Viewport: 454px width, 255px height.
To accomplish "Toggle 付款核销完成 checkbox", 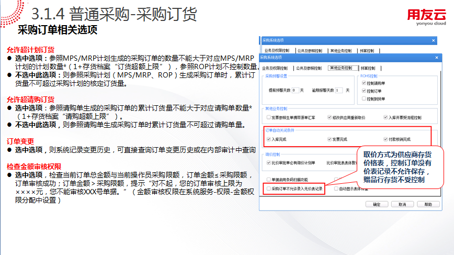I will tap(385, 139).
